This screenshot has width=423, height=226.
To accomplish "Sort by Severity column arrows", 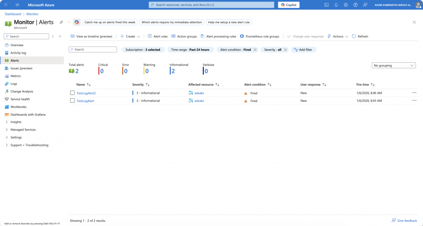I will point(147,84).
